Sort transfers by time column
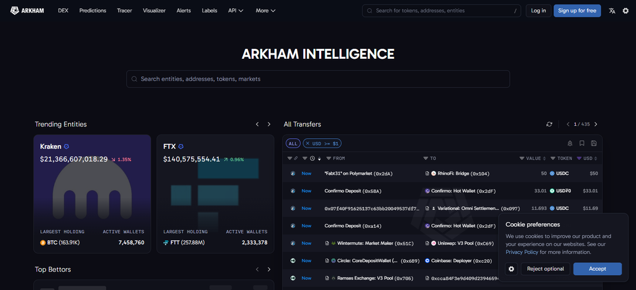Viewport: 636px width, 290px height. [x=319, y=159]
